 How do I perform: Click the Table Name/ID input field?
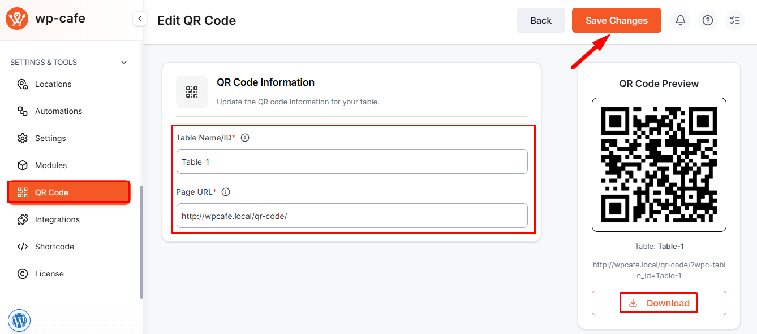pyautogui.click(x=351, y=161)
